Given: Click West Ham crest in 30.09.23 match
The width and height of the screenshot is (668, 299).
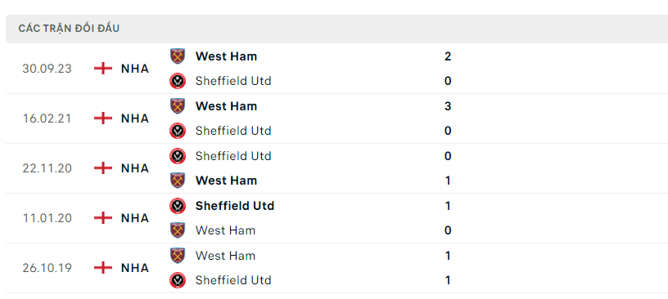Looking at the screenshot, I should click(x=177, y=56).
